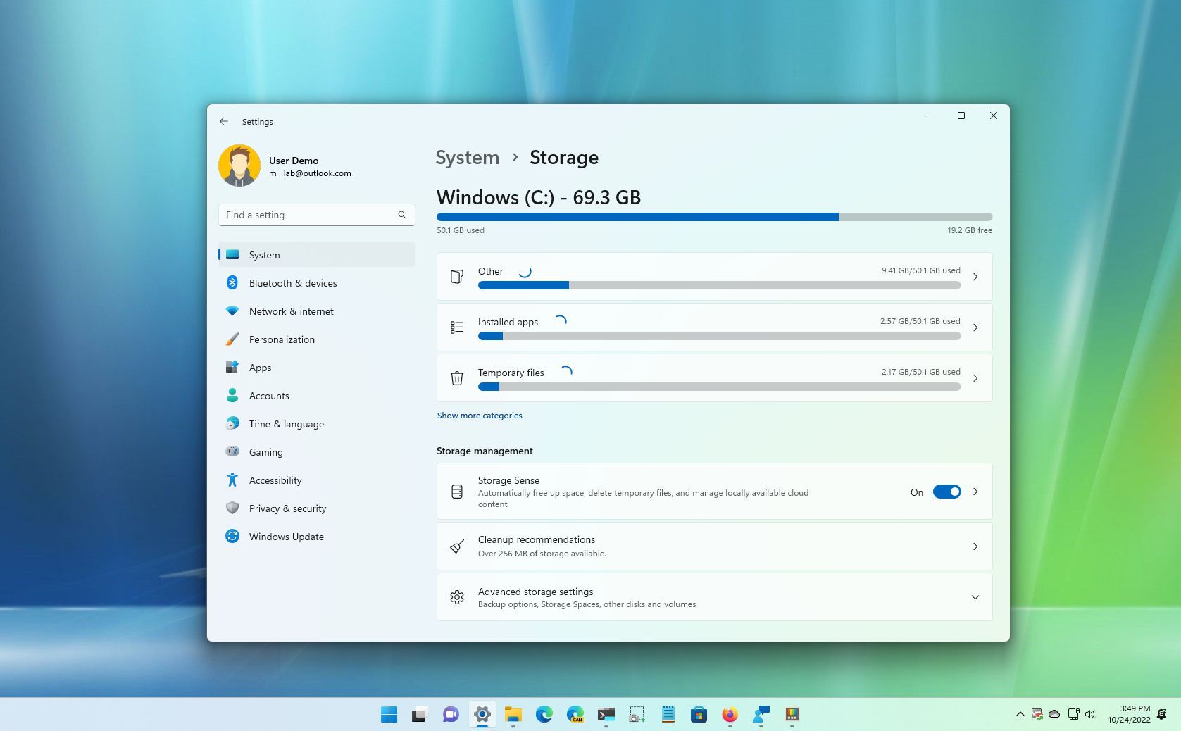Select the Gaming settings section
This screenshot has height=731, width=1181.
click(x=265, y=451)
